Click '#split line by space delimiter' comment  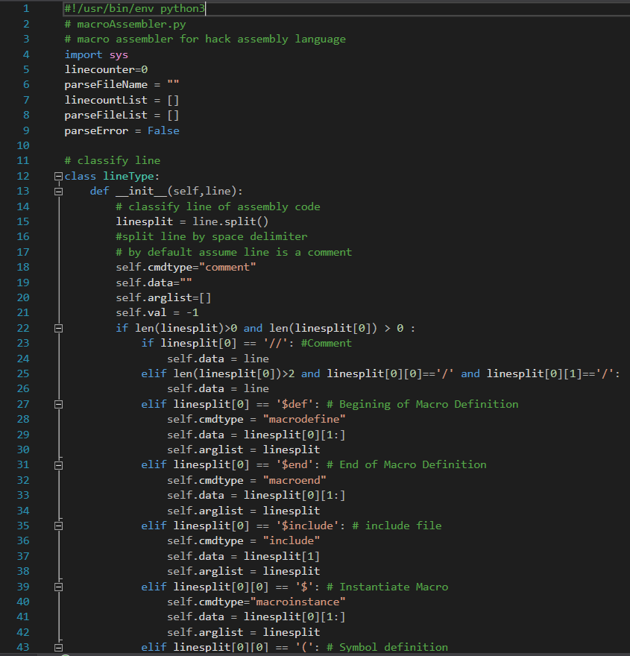(x=212, y=237)
